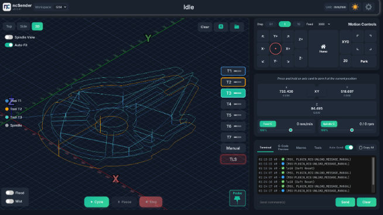Image resolution: width=383 pixels, height=215 pixels.
Task: Jog Z+ axis button
Action: click(x=300, y=39)
